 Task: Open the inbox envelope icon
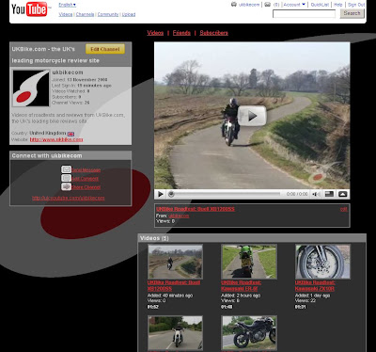267,5
